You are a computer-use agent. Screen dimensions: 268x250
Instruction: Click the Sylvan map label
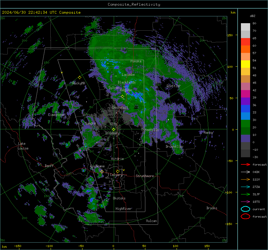click(114, 88)
